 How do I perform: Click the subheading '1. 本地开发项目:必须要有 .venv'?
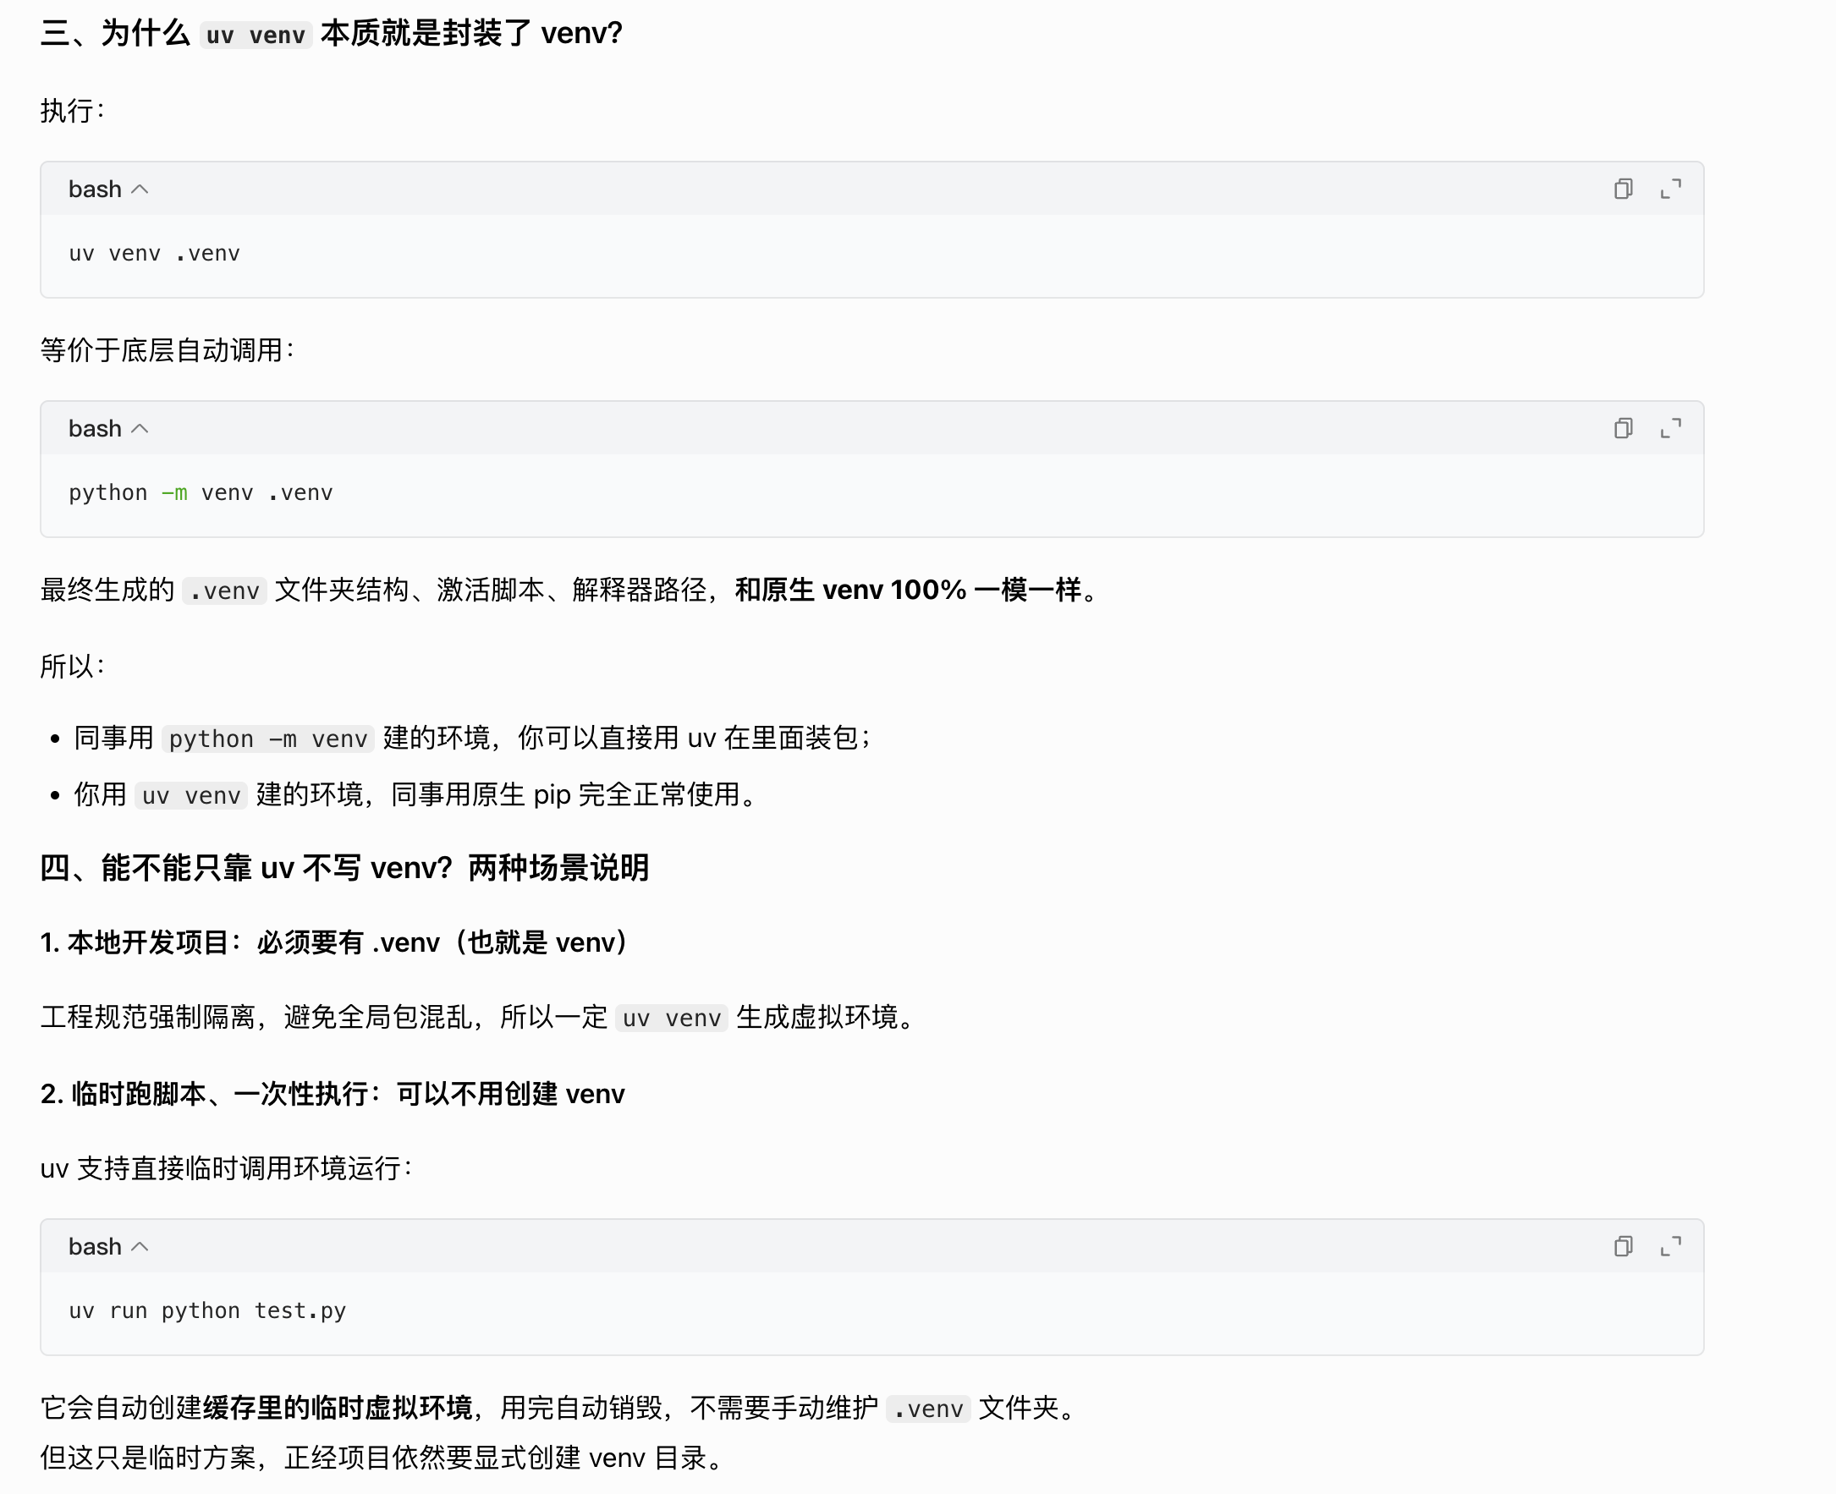[337, 942]
